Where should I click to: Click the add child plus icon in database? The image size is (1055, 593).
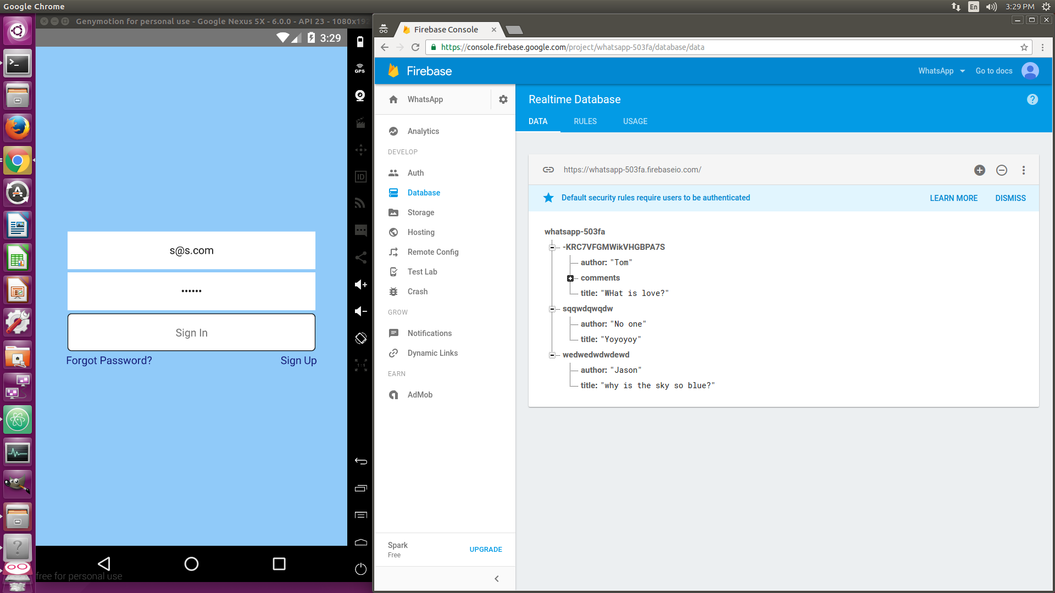tap(979, 170)
